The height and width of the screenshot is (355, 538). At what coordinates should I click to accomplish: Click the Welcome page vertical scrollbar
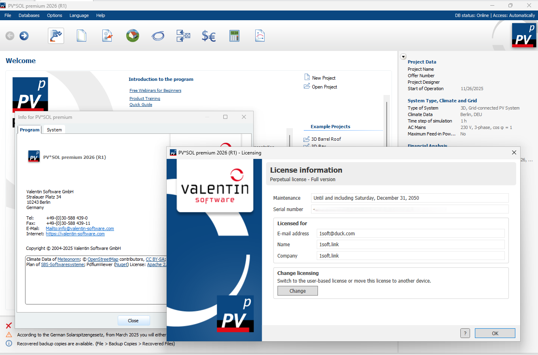[387, 121]
